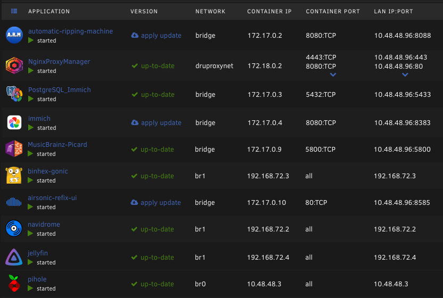Viewport: 443px width, 298px height.
Task: Click the started play icon under navidrome
Action: (30, 234)
